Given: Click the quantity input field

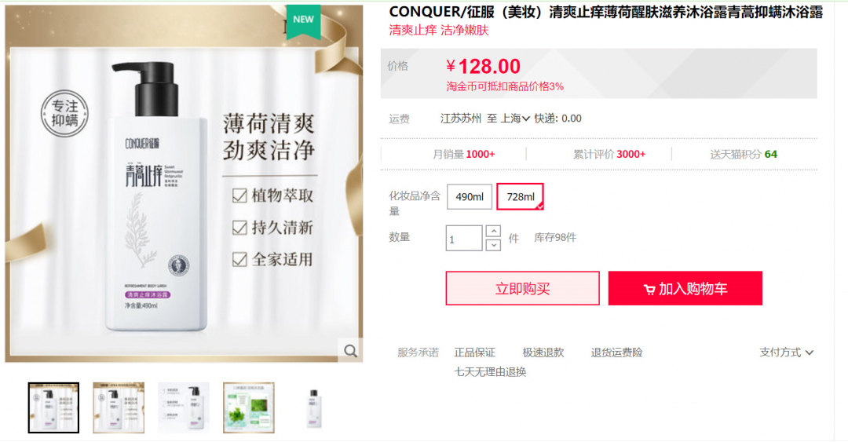Looking at the screenshot, I should 464,238.
